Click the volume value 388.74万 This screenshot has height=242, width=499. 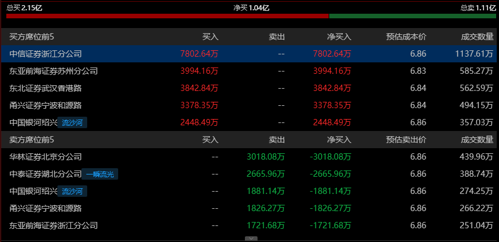tap(477, 174)
